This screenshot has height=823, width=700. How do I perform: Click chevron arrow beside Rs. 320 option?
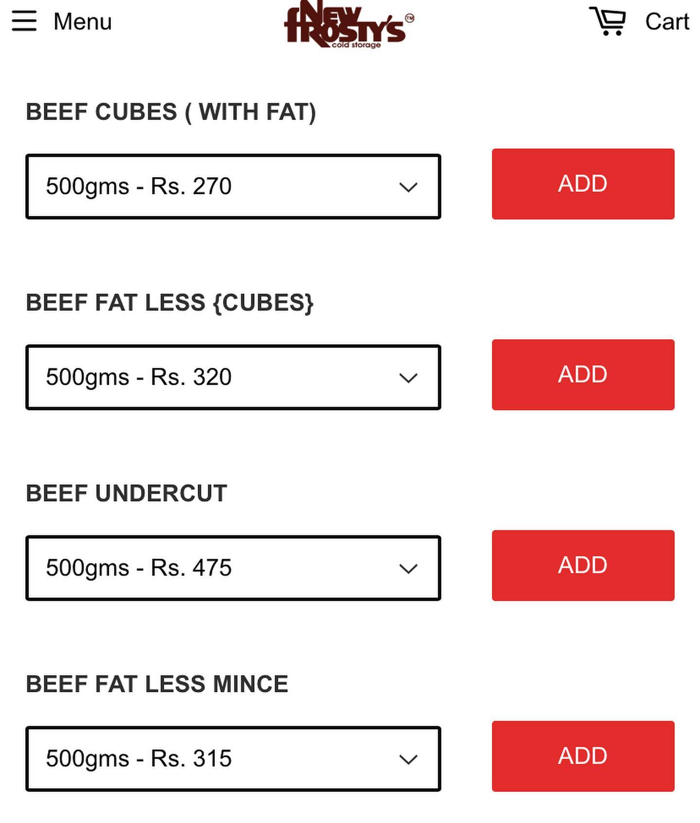tap(408, 378)
